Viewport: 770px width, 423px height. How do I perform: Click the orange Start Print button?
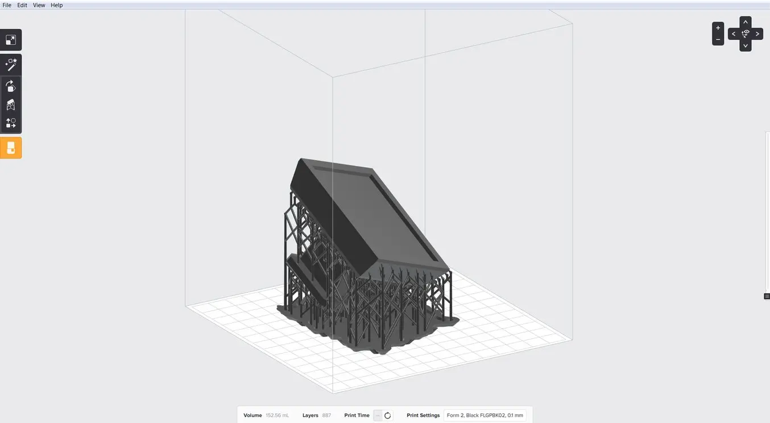click(x=11, y=148)
